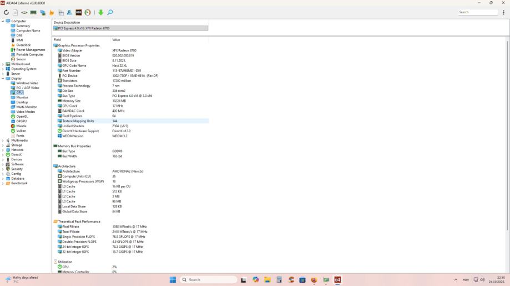
Task: Select the PCI Express XFX Radeon device row
Action: pyautogui.click(x=130, y=28)
